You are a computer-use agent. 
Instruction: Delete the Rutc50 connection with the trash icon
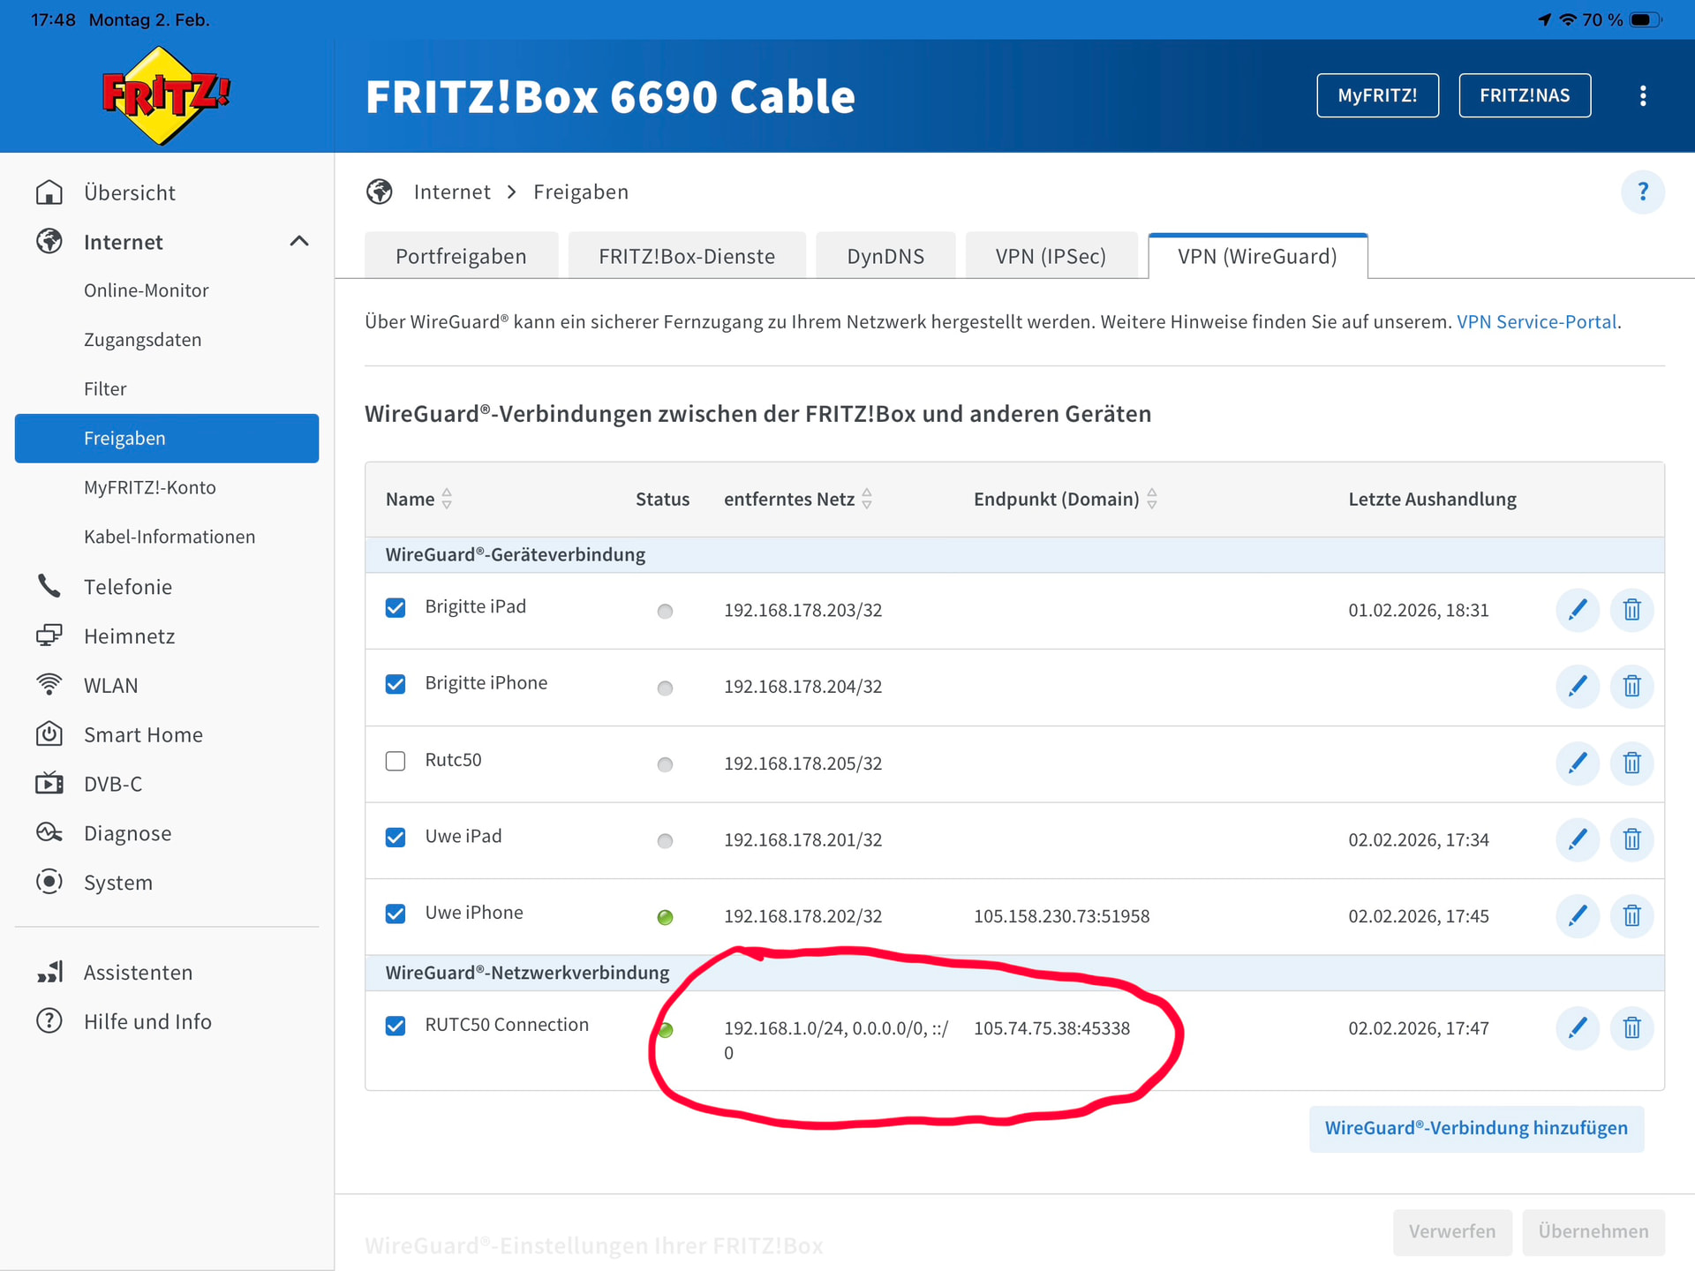[1631, 763]
